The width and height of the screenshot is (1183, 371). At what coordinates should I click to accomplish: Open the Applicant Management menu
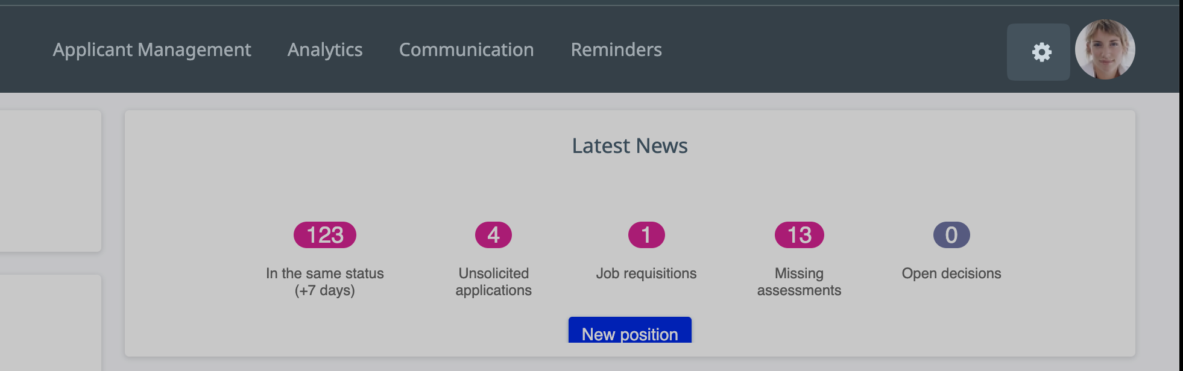point(152,49)
